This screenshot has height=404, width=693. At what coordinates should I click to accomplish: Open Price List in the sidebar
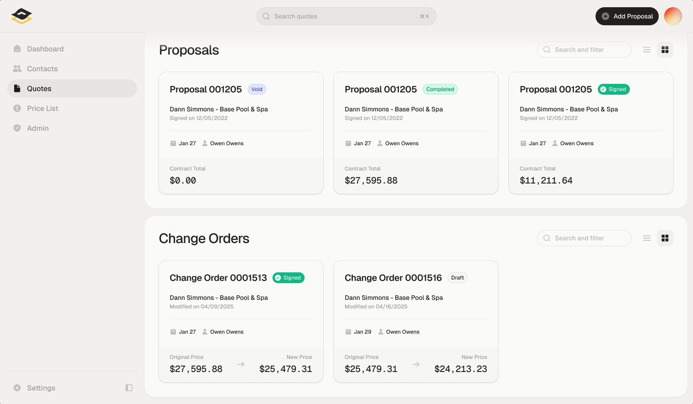[72, 108]
